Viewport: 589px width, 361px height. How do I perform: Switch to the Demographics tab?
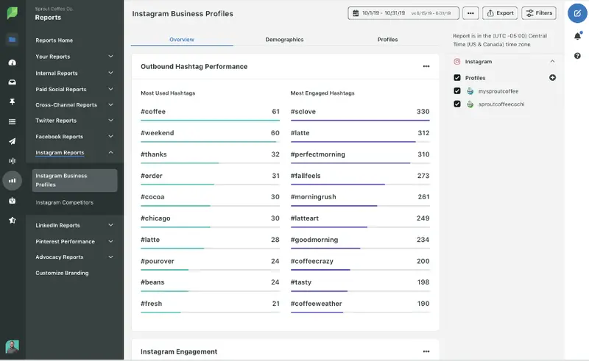284,40
